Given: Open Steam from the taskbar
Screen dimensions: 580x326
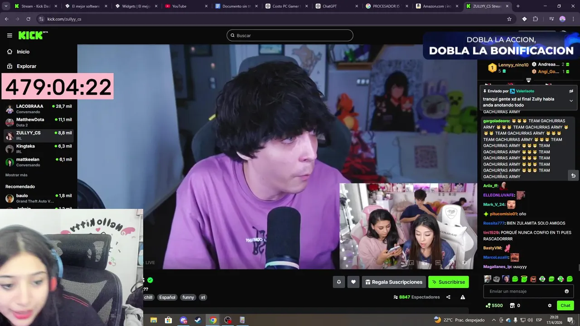Looking at the screenshot, I should coord(198,320).
